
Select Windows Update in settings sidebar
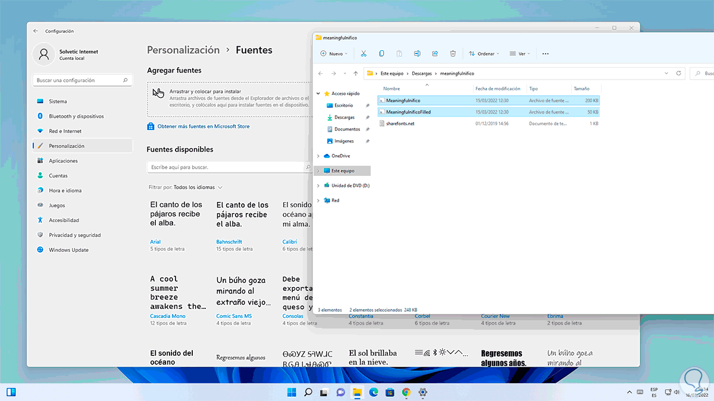coord(68,250)
